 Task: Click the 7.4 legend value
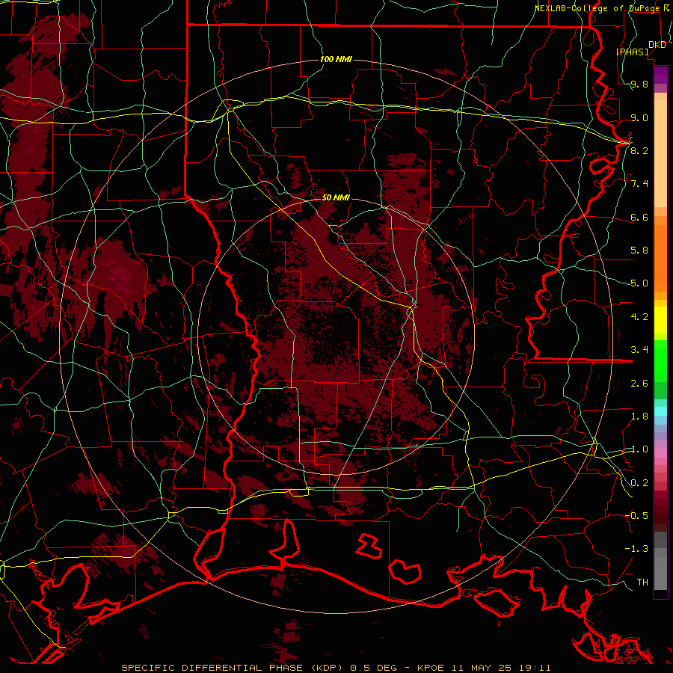point(639,184)
